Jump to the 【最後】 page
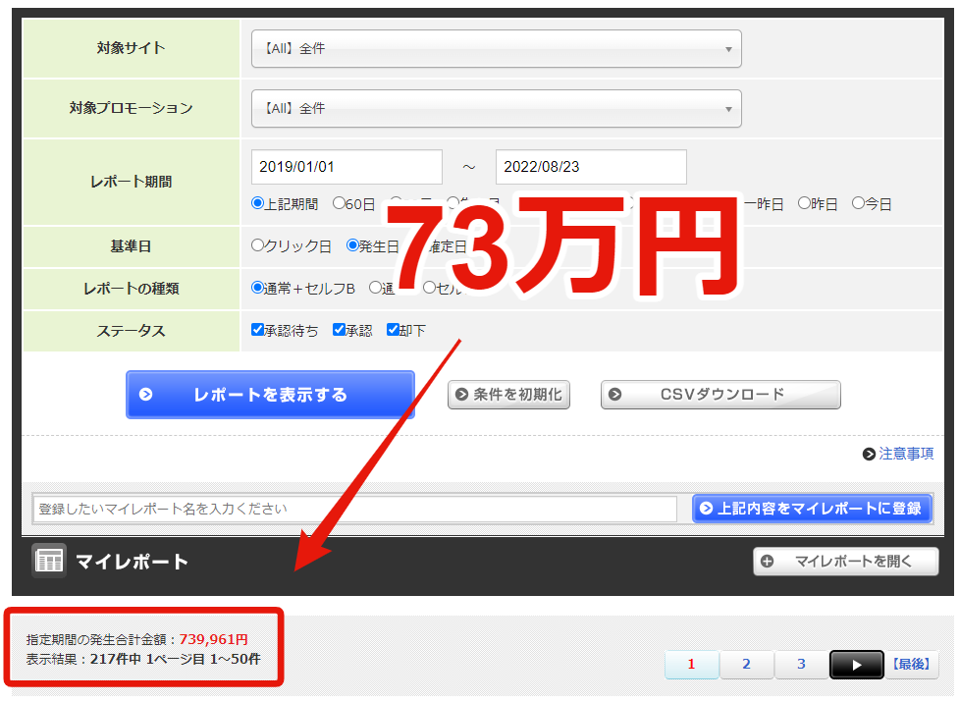The height and width of the screenshot is (702, 959). (911, 664)
